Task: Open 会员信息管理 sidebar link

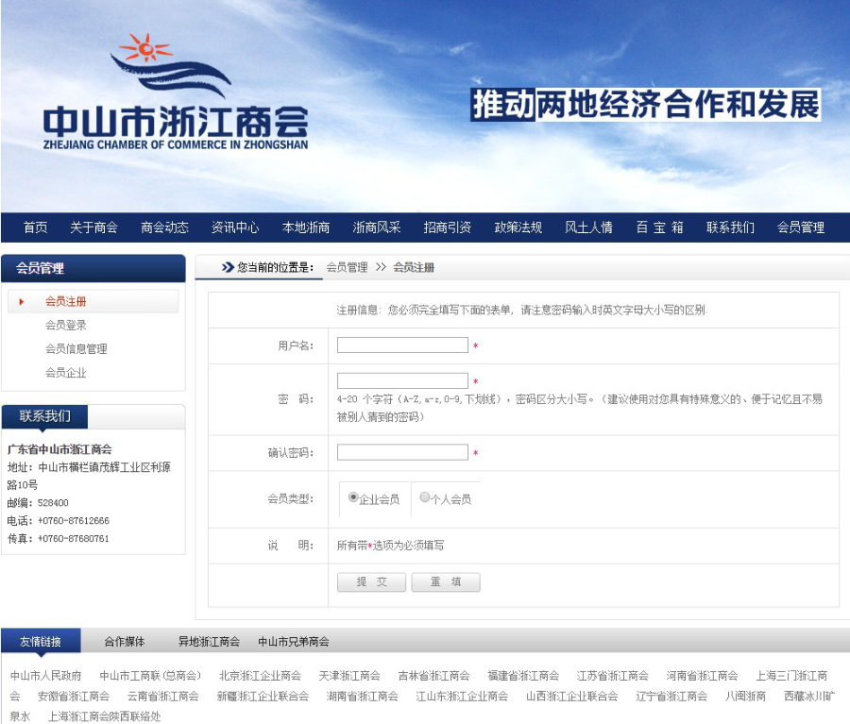Action: tap(76, 349)
